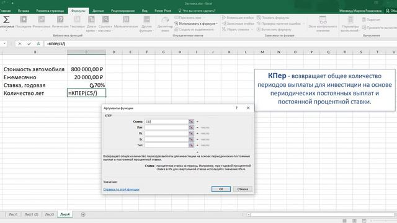
Task: Cancel formula entry with X icon
Action: (x=19, y=44)
